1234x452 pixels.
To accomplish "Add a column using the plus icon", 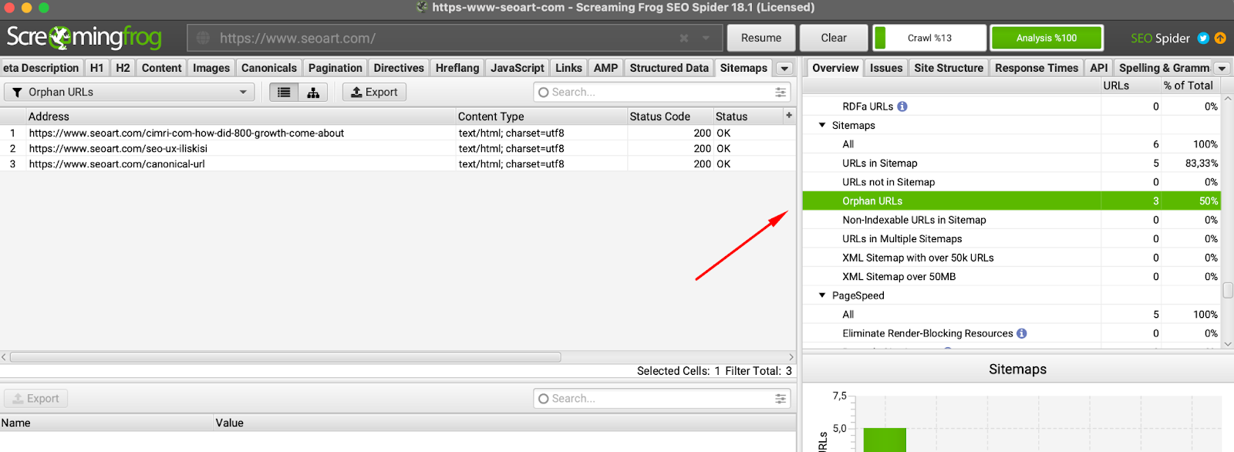I will tap(789, 116).
